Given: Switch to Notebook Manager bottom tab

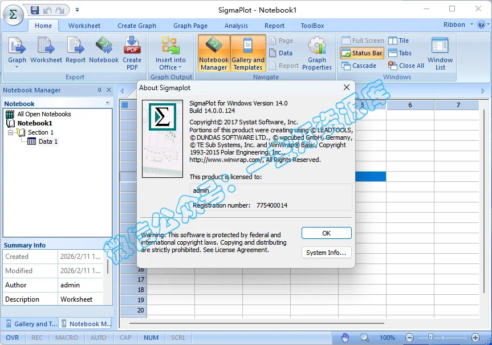Looking at the screenshot, I should pyautogui.click(x=86, y=324).
